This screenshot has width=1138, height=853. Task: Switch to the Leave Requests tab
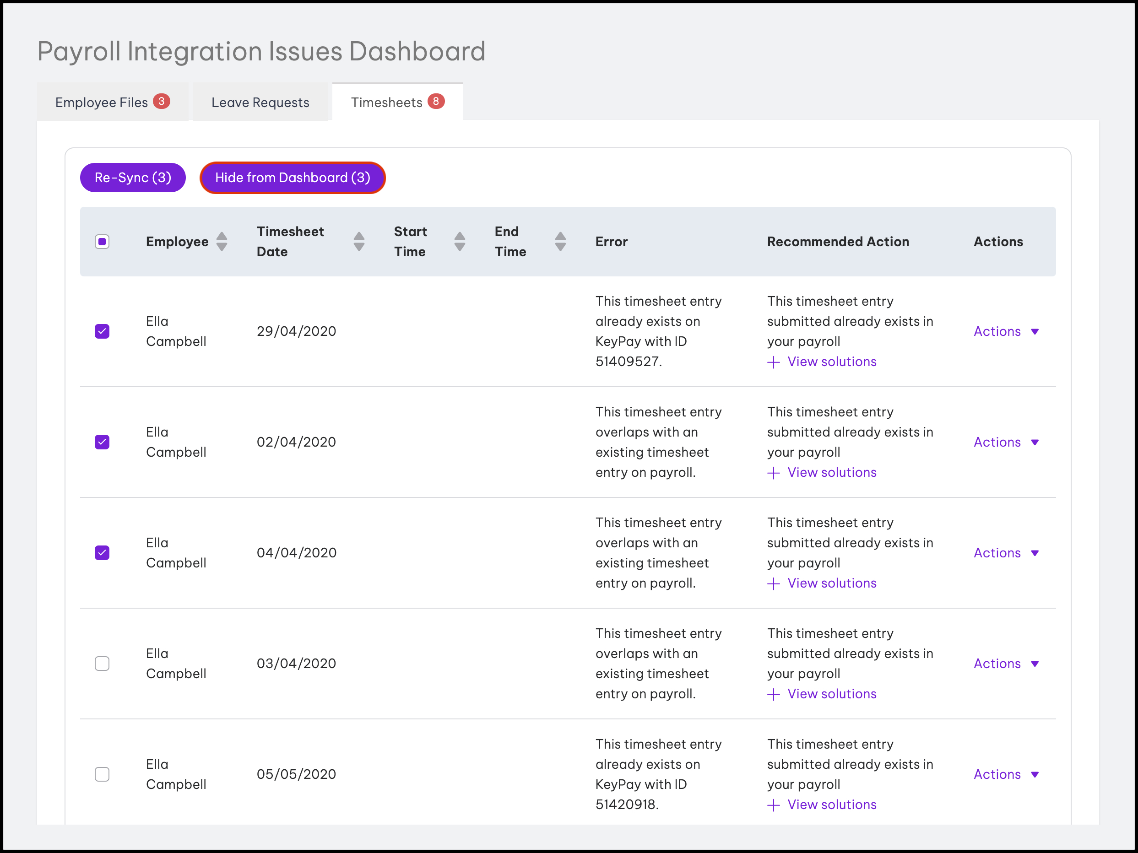260,103
